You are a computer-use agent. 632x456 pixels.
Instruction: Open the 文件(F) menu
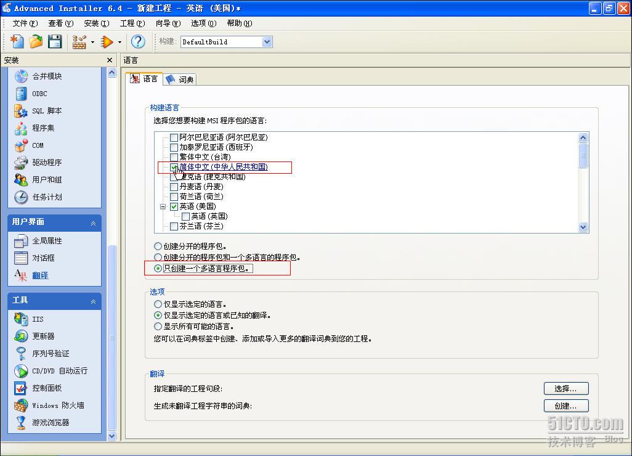[25, 23]
